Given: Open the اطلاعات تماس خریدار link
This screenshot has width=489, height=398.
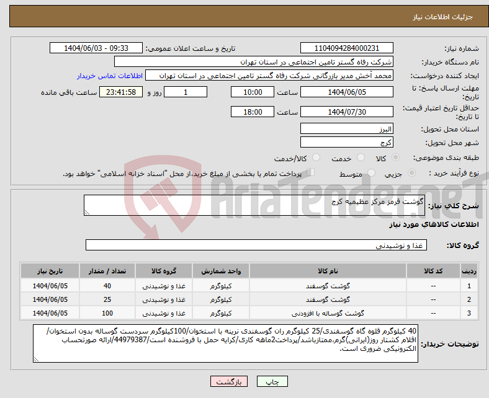Looking at the screenshot, I should (110, 76).
